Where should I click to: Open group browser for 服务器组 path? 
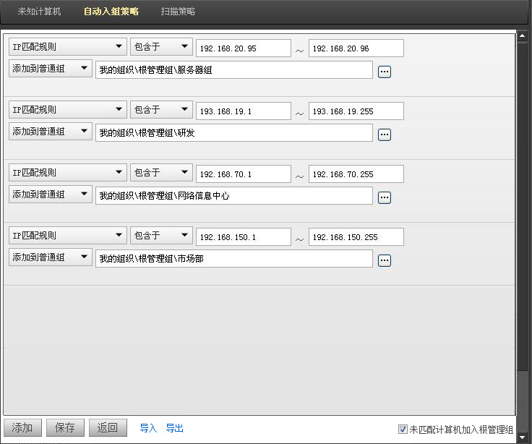tap(385, 72)
